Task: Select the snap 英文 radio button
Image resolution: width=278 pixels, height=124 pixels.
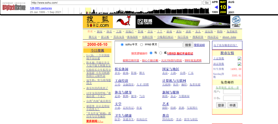Action: [142, 45]
